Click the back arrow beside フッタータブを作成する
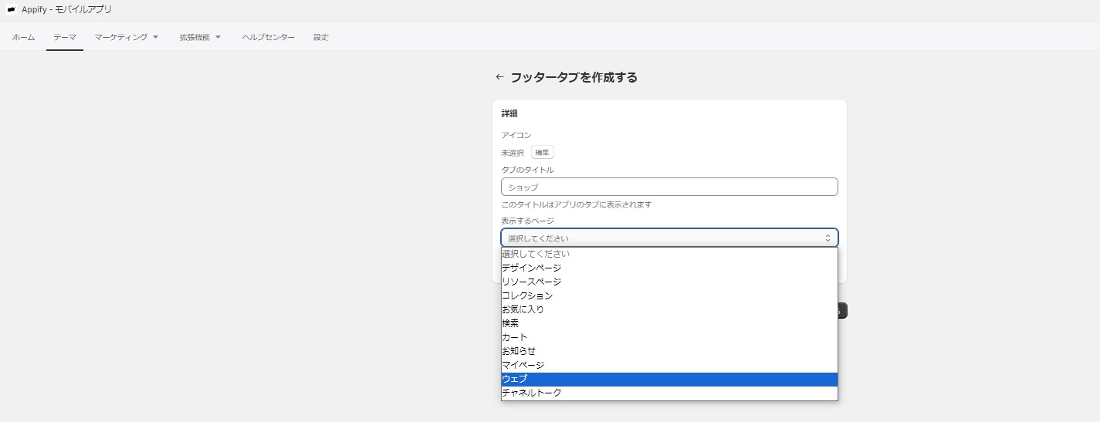Viewport: 1100px width, 422px height. coord(499,77)
